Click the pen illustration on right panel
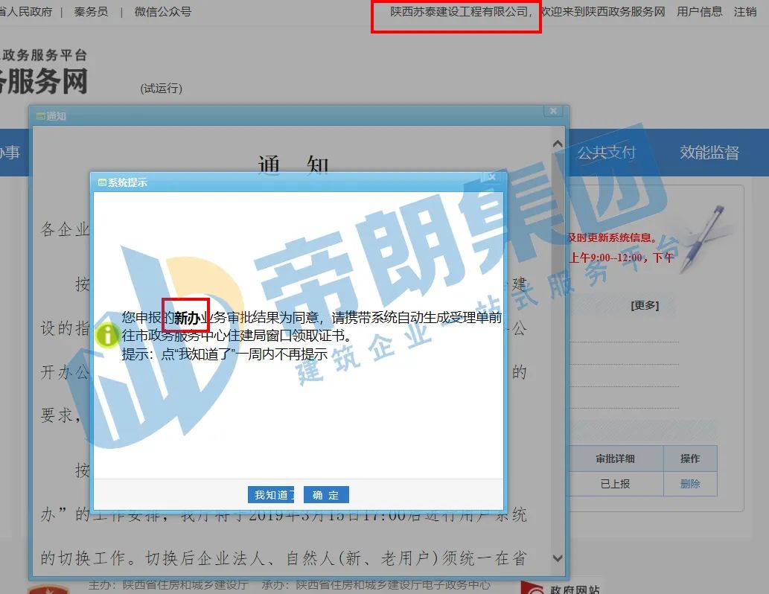This screenshot has height=594, width=769. point(702,238)
